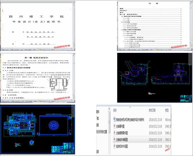Click the file name 铣削组合机床及其主轴组件设计说明书

click(130, 120)
